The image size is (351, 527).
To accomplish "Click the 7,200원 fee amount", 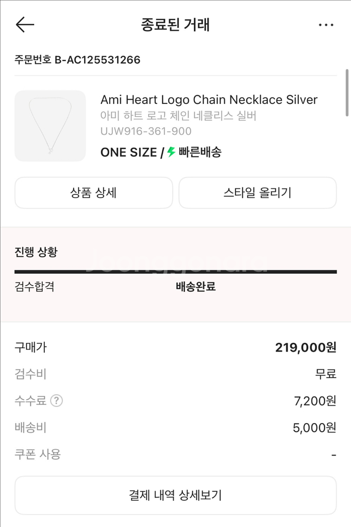I will tap(315, 401).
